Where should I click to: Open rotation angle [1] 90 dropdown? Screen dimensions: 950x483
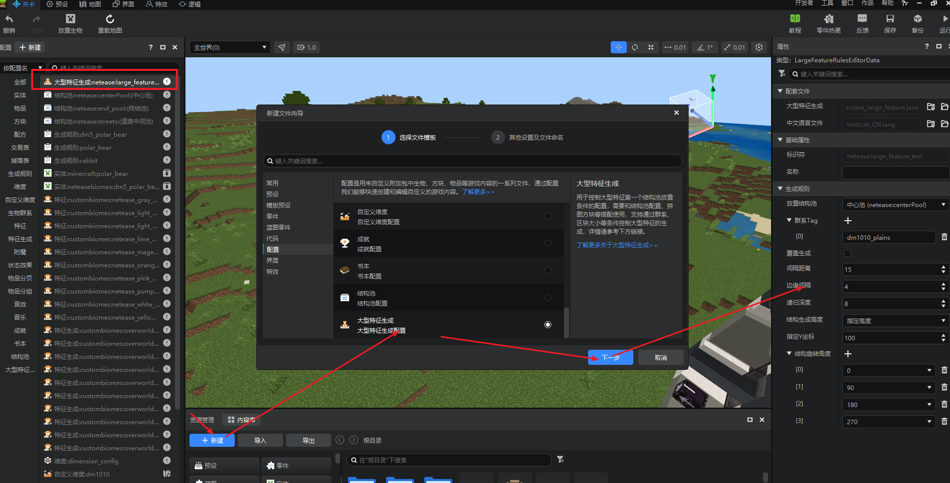coord(889,388)
